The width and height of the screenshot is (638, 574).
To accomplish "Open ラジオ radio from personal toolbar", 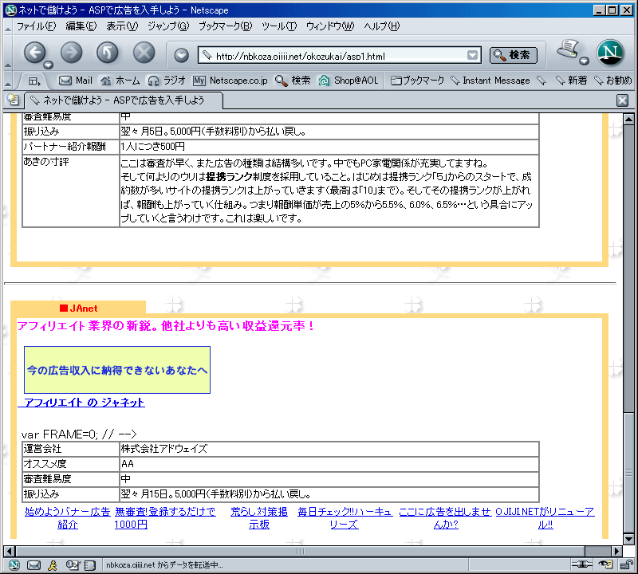I will 167,81.
